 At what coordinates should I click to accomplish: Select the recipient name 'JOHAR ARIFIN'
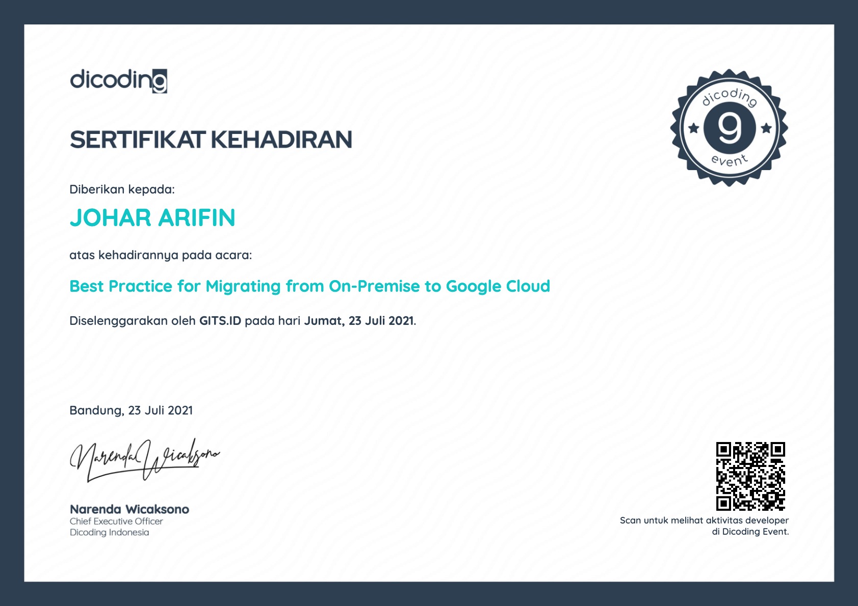(152, 218)
